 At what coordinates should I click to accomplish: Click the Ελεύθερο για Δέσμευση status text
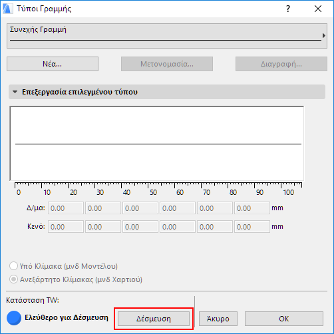(67, 318)
